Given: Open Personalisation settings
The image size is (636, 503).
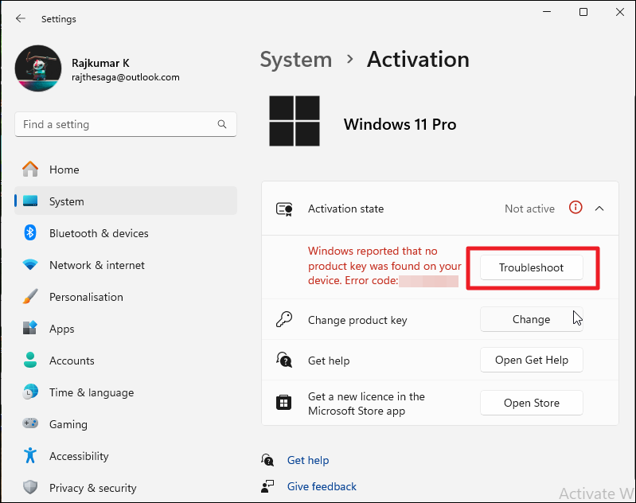Looking at the screenshot, I should tap(126, 297).
